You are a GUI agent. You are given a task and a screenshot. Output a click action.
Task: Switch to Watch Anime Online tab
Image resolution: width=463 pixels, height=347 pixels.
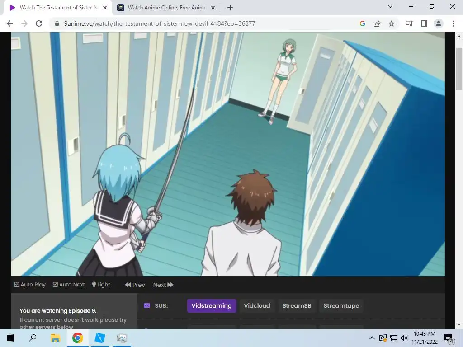click(166, 8)
